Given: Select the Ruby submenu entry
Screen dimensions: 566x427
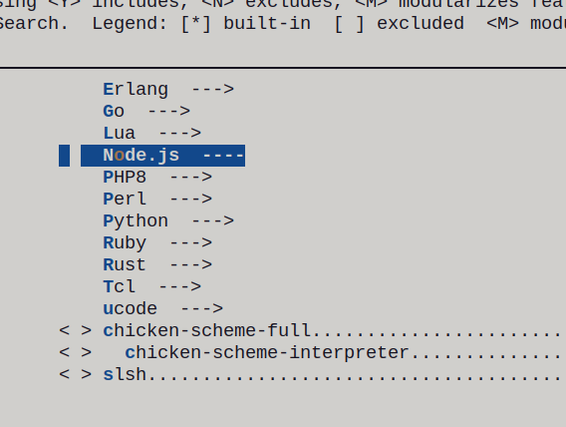Looking at the screenshot, I should point(157,243).
